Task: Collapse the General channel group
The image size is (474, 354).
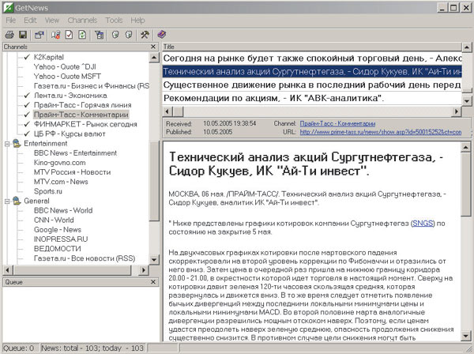Action: 6,201
